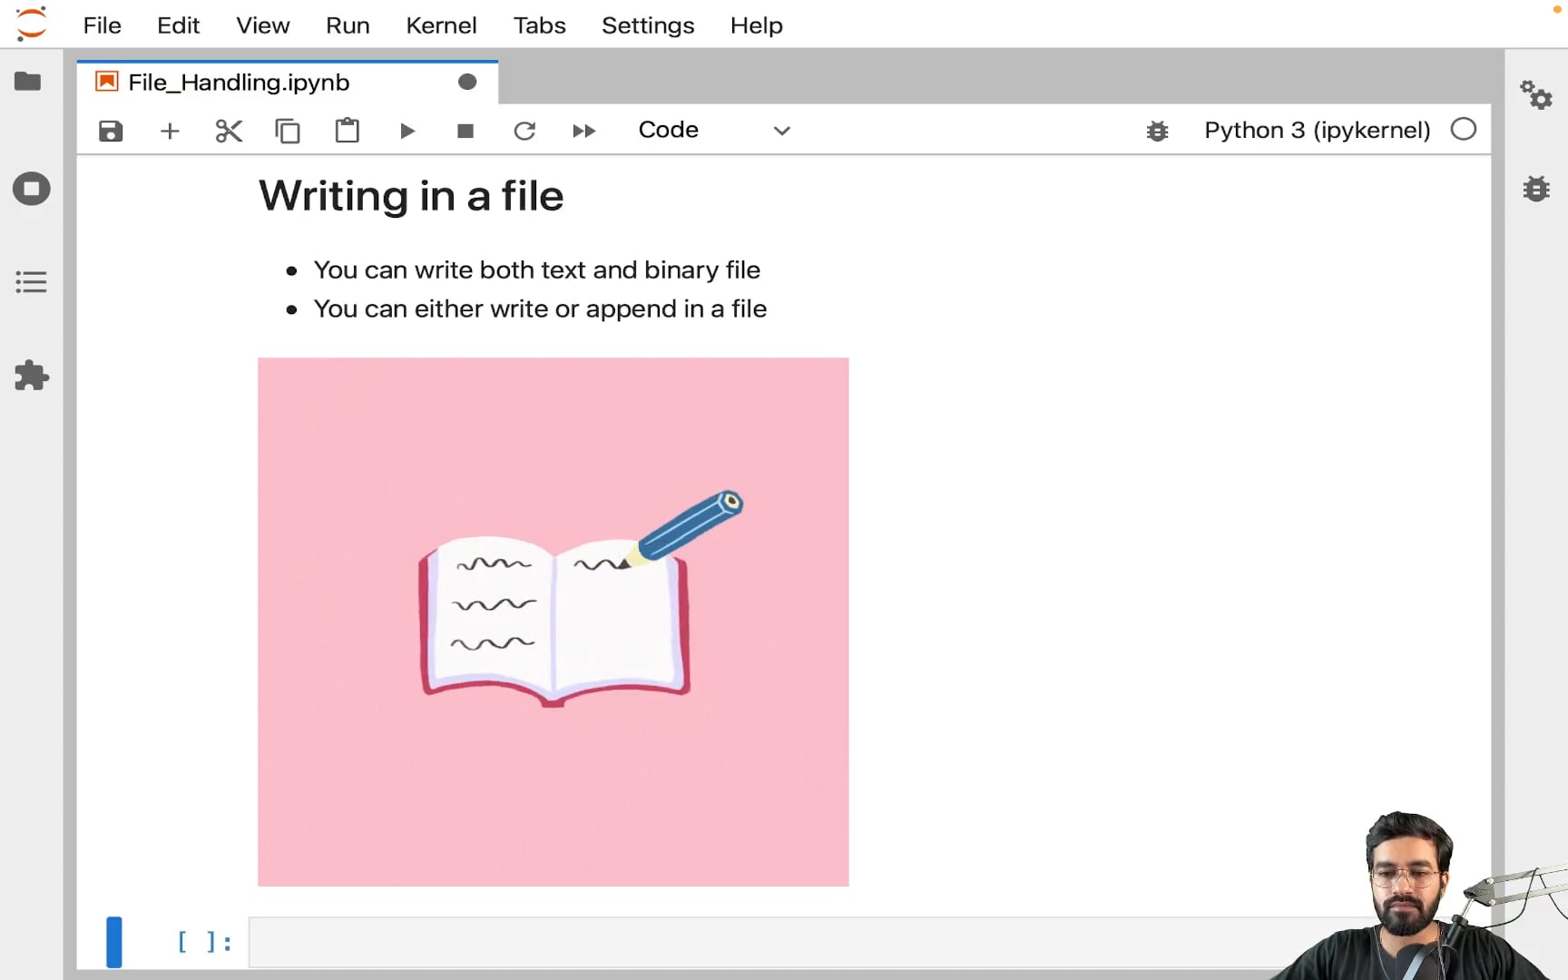The image size is (1568, 980).
Task: Save the notebook with the floppy disk icon
Action: (111, 131)
